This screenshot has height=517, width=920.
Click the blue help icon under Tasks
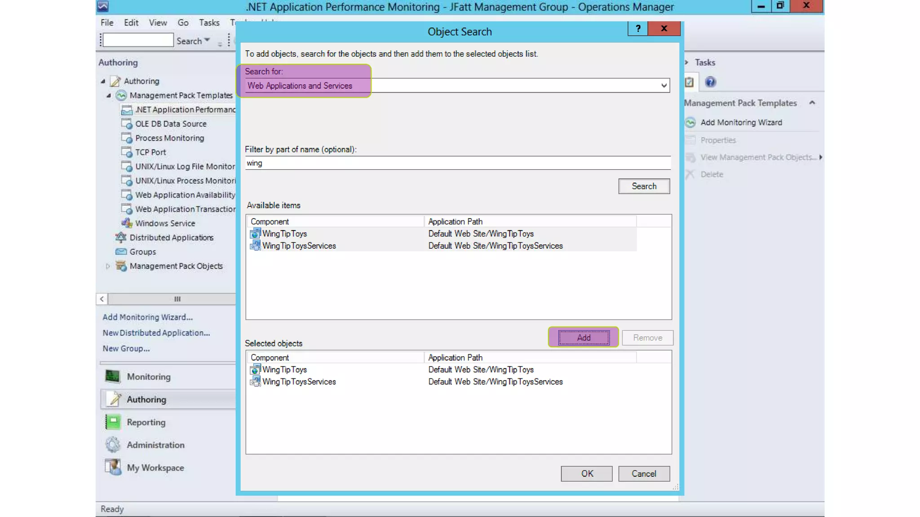710,82
